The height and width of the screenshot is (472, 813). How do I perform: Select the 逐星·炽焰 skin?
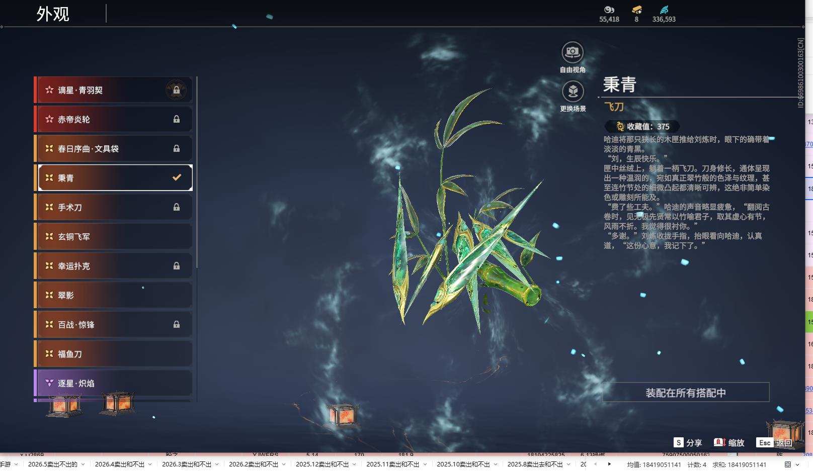click(x=113, y=383)
